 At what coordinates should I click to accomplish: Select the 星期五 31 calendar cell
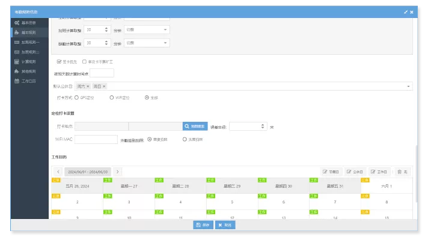(335, 186)
